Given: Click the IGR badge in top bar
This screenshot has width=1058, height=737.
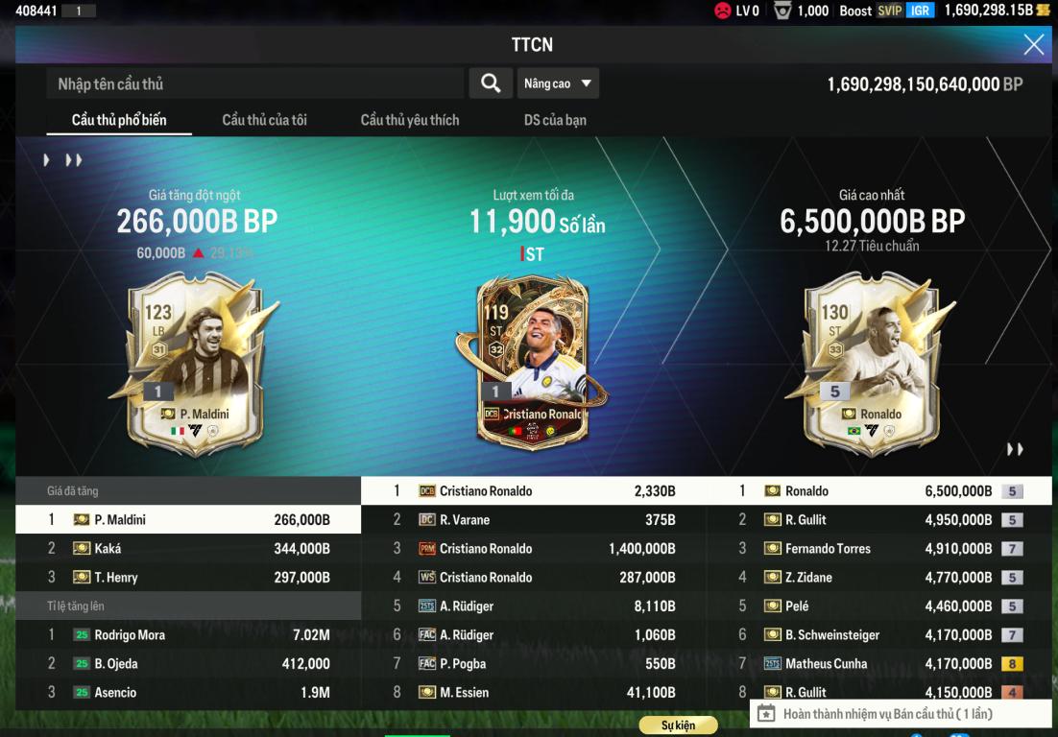Looking at the screenshot, I should coord(920,11).
